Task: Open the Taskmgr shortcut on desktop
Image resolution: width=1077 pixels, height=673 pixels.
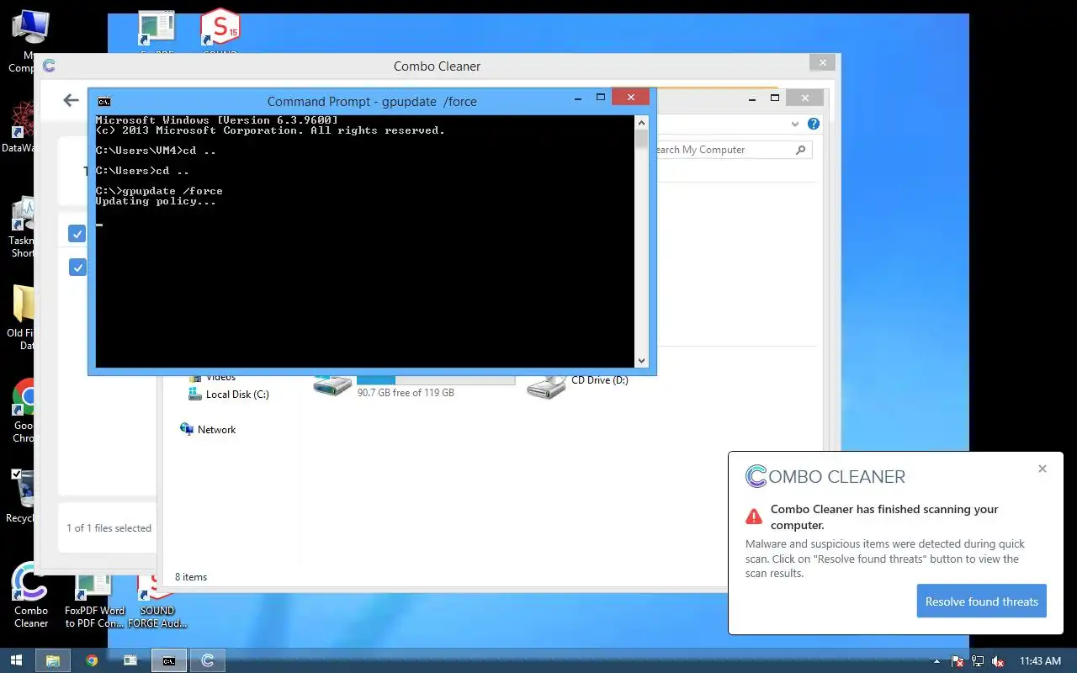Action: point(23,227)
